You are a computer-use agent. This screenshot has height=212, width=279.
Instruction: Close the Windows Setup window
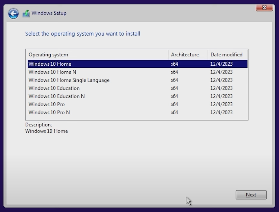click(x=264, y=8)
